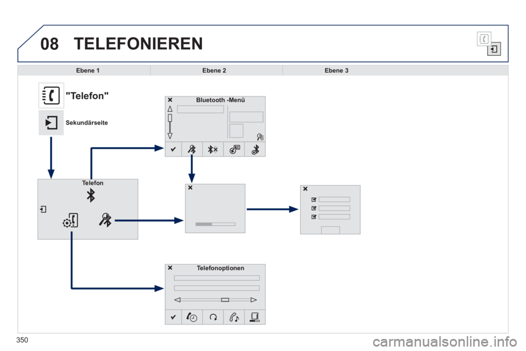Click list search icon in Bluetooth-Menü

click(260, 137)
